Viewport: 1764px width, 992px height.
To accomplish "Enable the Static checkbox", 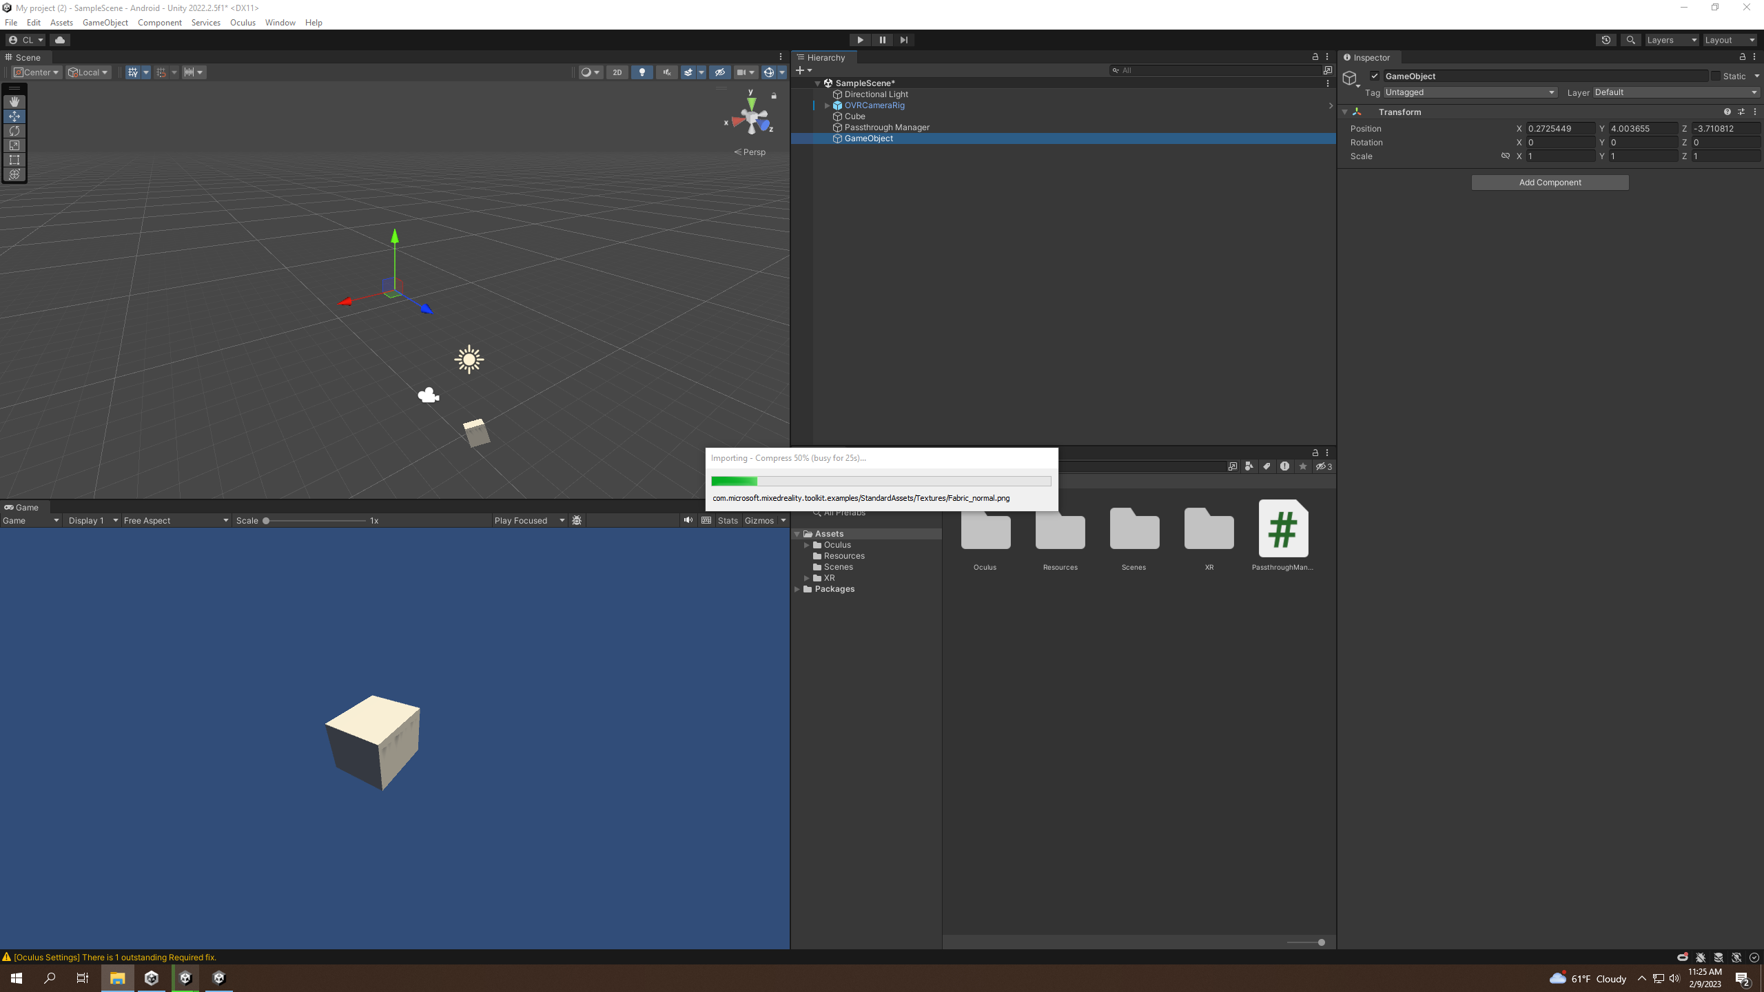I will [1716, 76].
